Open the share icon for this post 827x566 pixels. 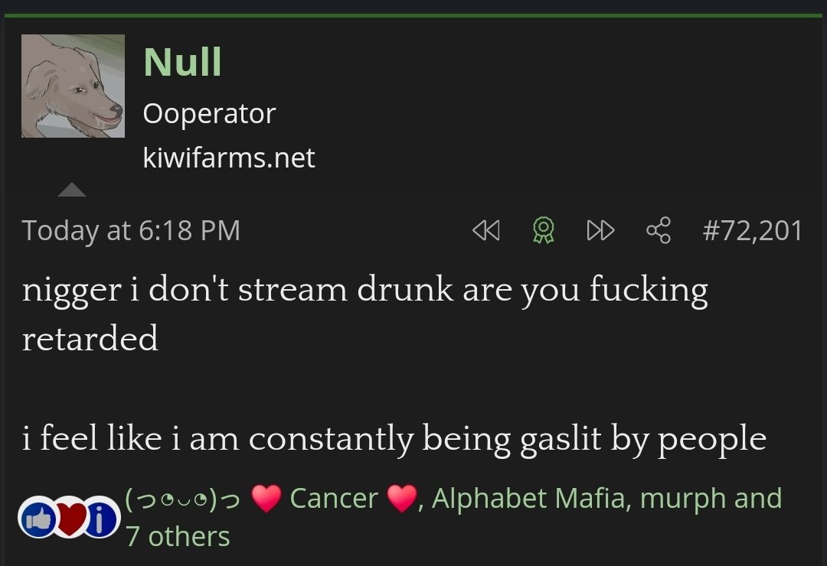pyautogui.click(x=659, y=230)
